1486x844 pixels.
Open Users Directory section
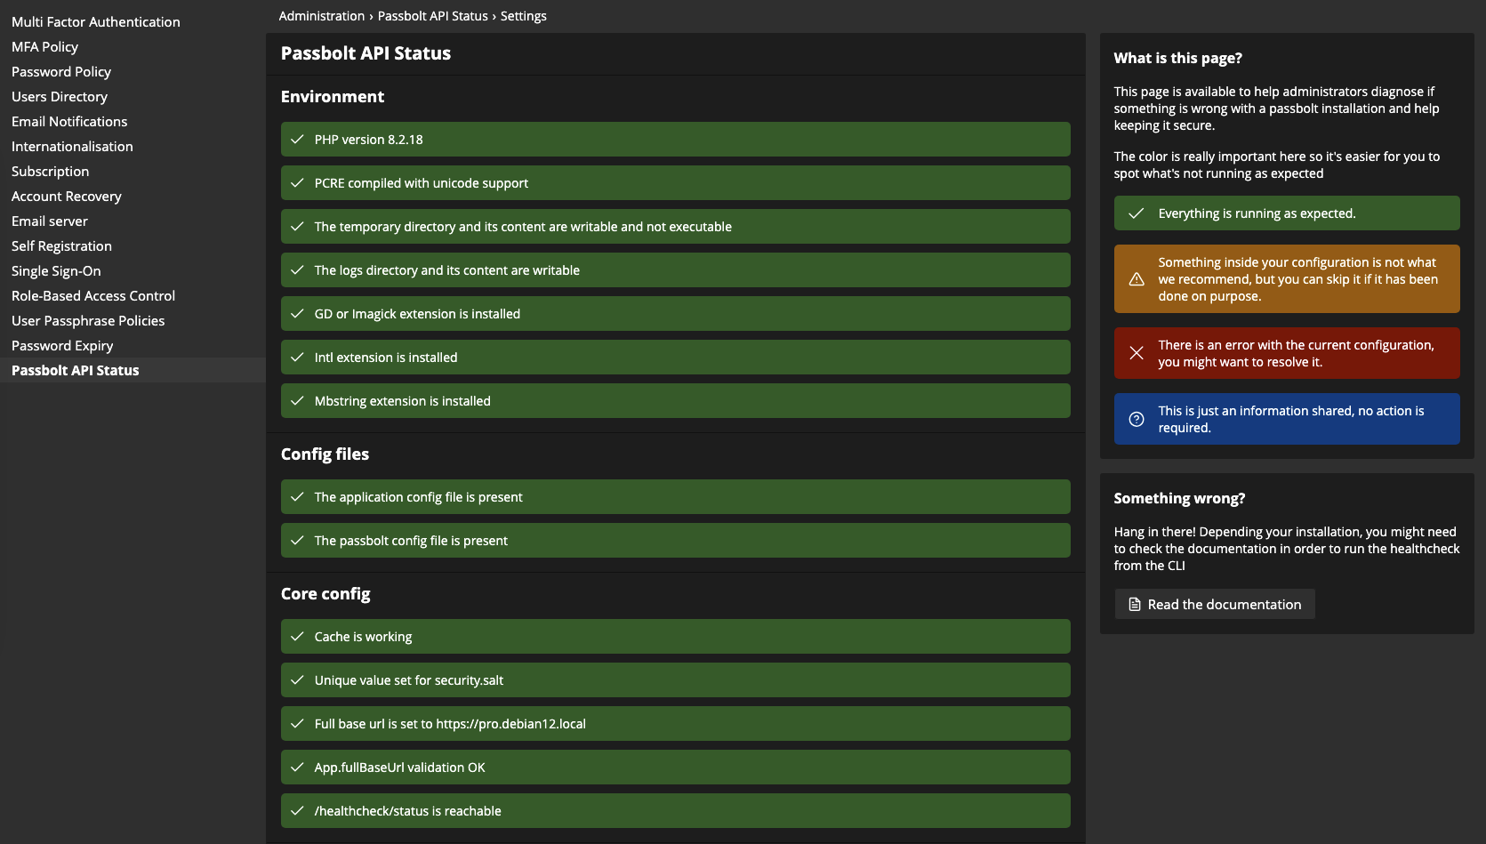60,96
